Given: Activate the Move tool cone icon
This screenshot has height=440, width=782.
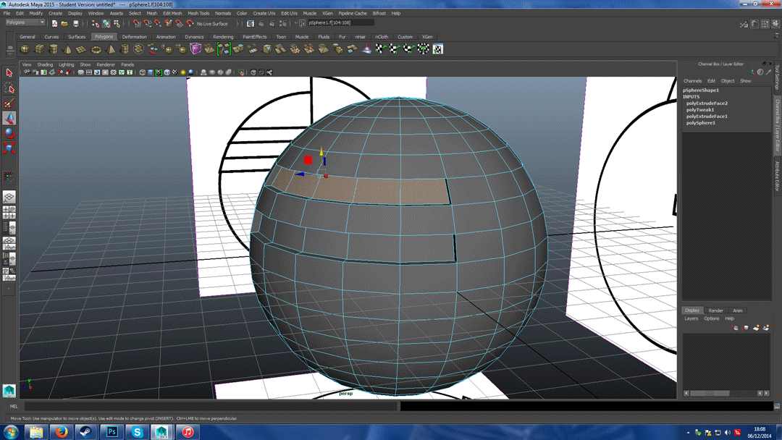Looking at the screenshot, I should (9, 118).
